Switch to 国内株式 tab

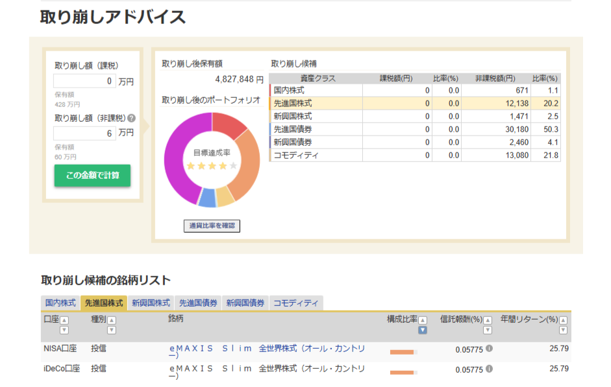pos(60,303)
